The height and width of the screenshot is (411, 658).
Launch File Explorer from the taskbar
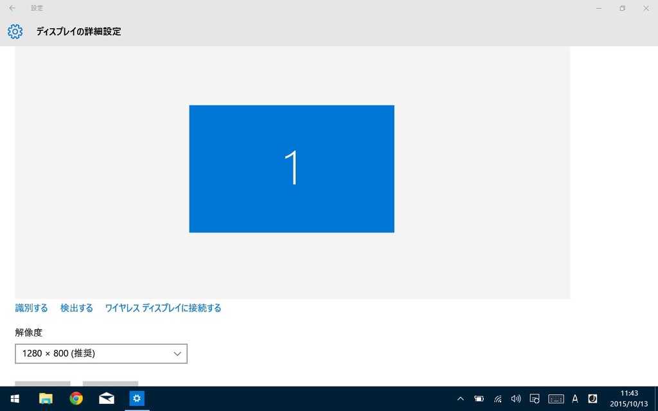coord(46,399)
